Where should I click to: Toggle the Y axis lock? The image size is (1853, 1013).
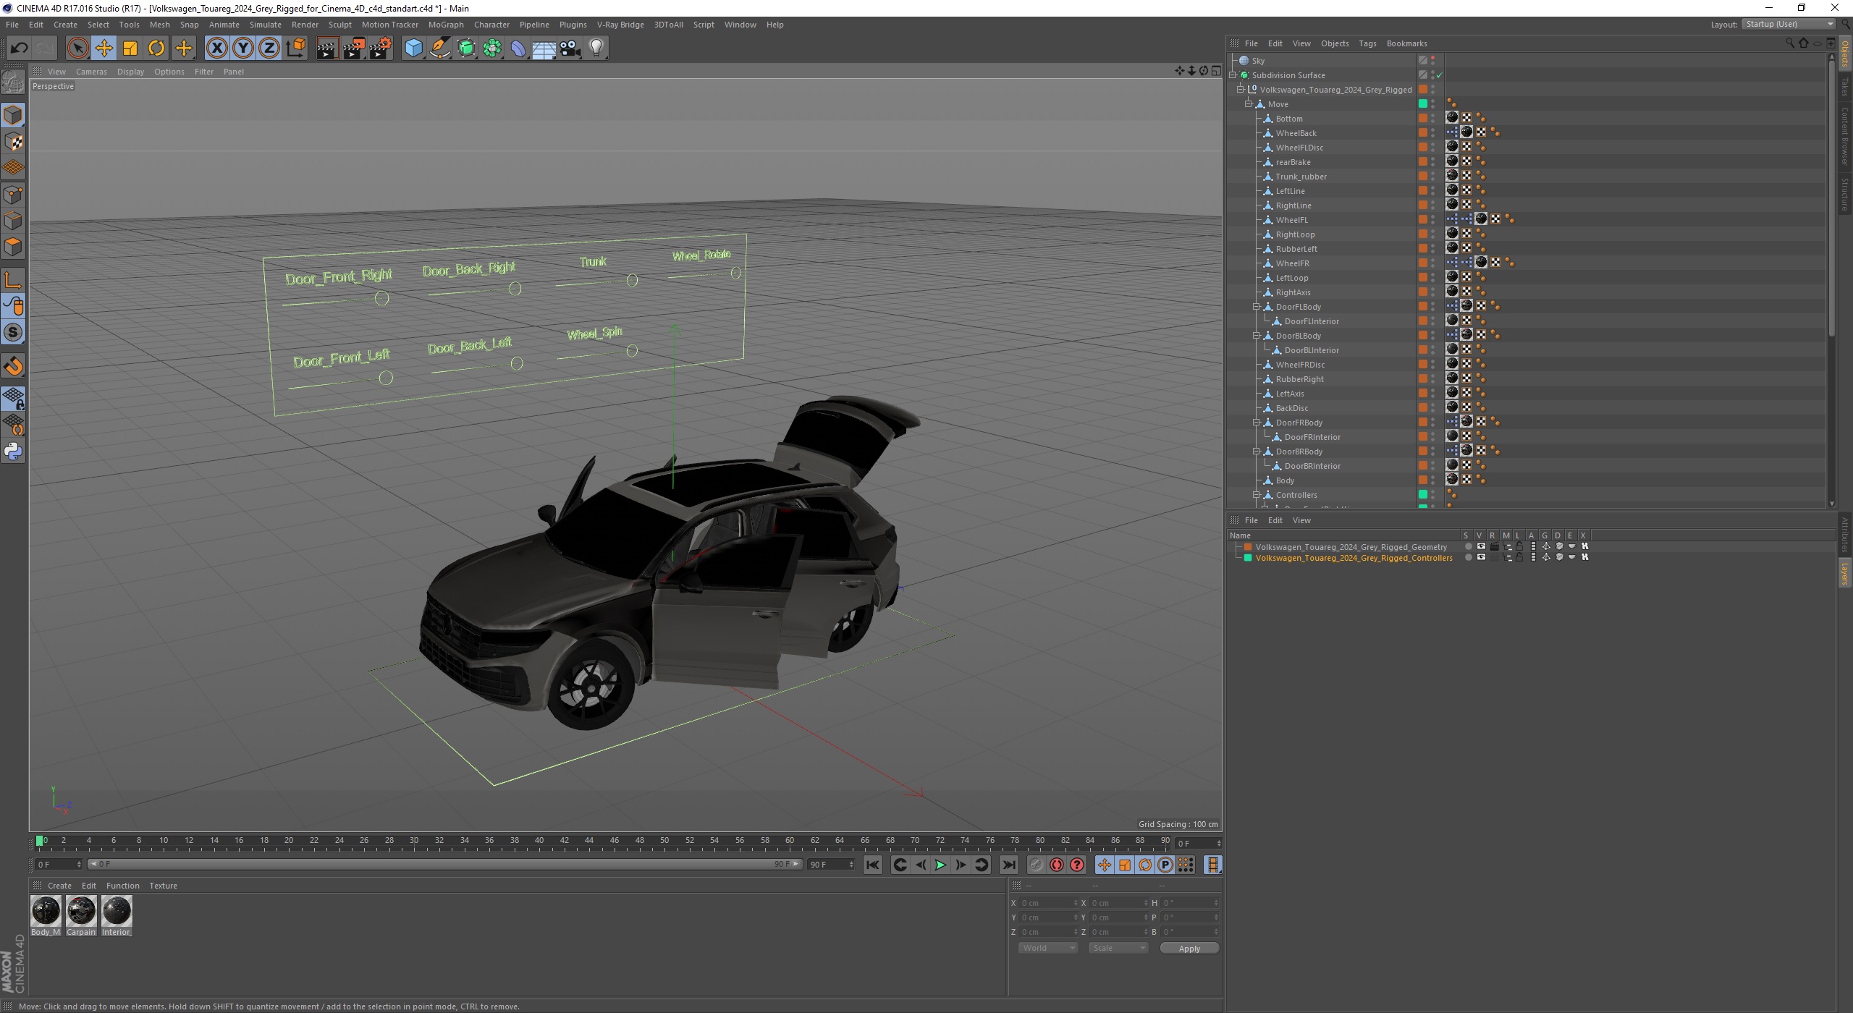pyautogui.click(x=243, y=48)
